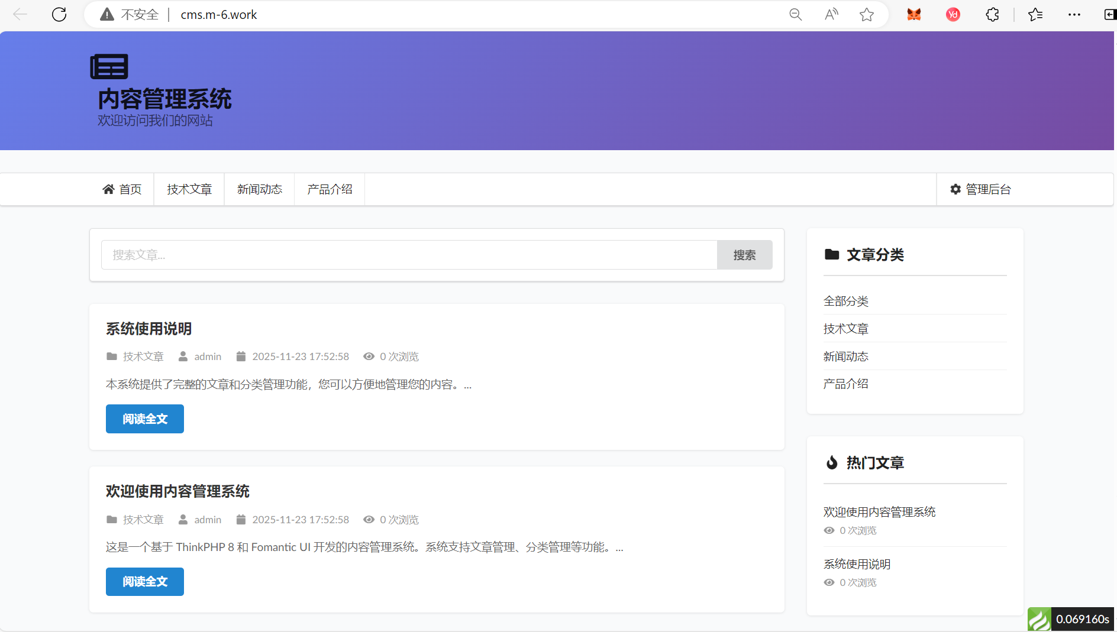Go to 首页 in the navigation bar
The height and width of the screenshot is (632, 1117).
[122, 189]
